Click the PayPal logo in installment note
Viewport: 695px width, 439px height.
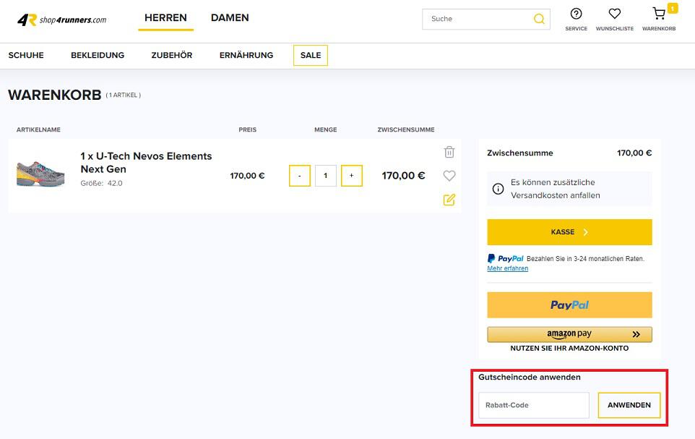[505, 258]
